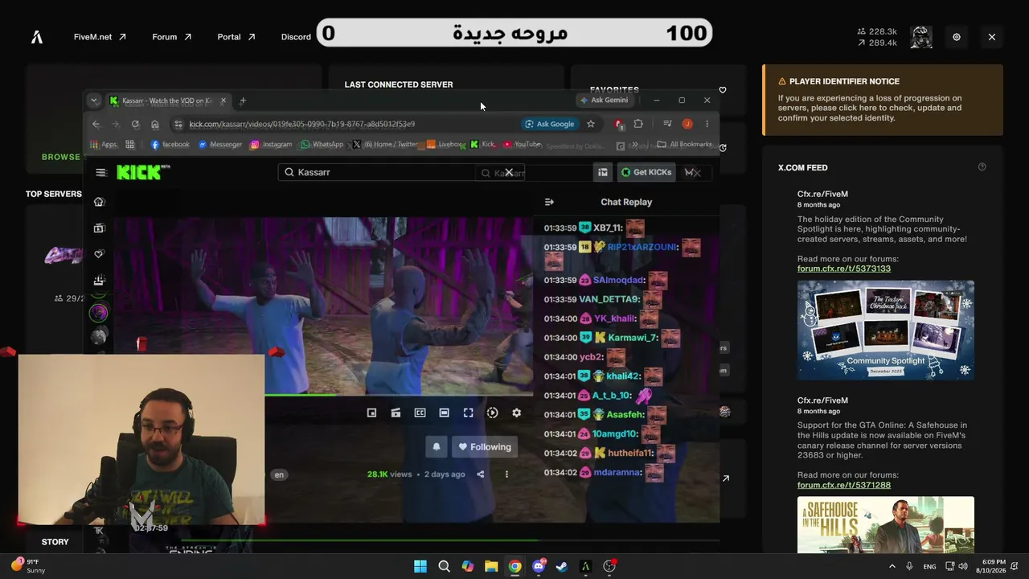This screenshot has height=579, width=1029.
Task: Open Windows taskbar search
Action: pos(444,566)
